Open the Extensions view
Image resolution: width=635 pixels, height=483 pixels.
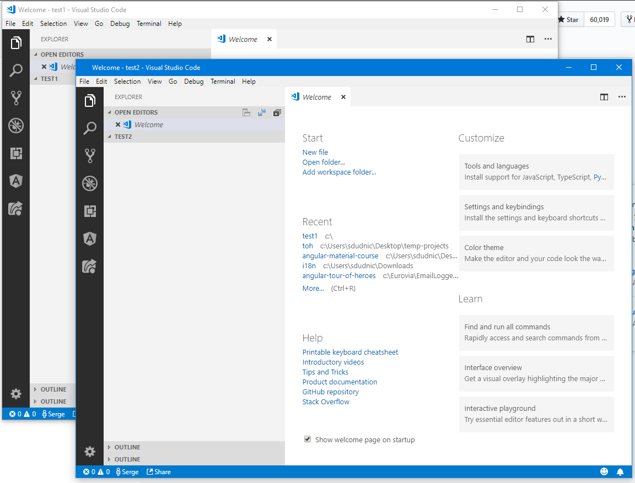(90, 211)
